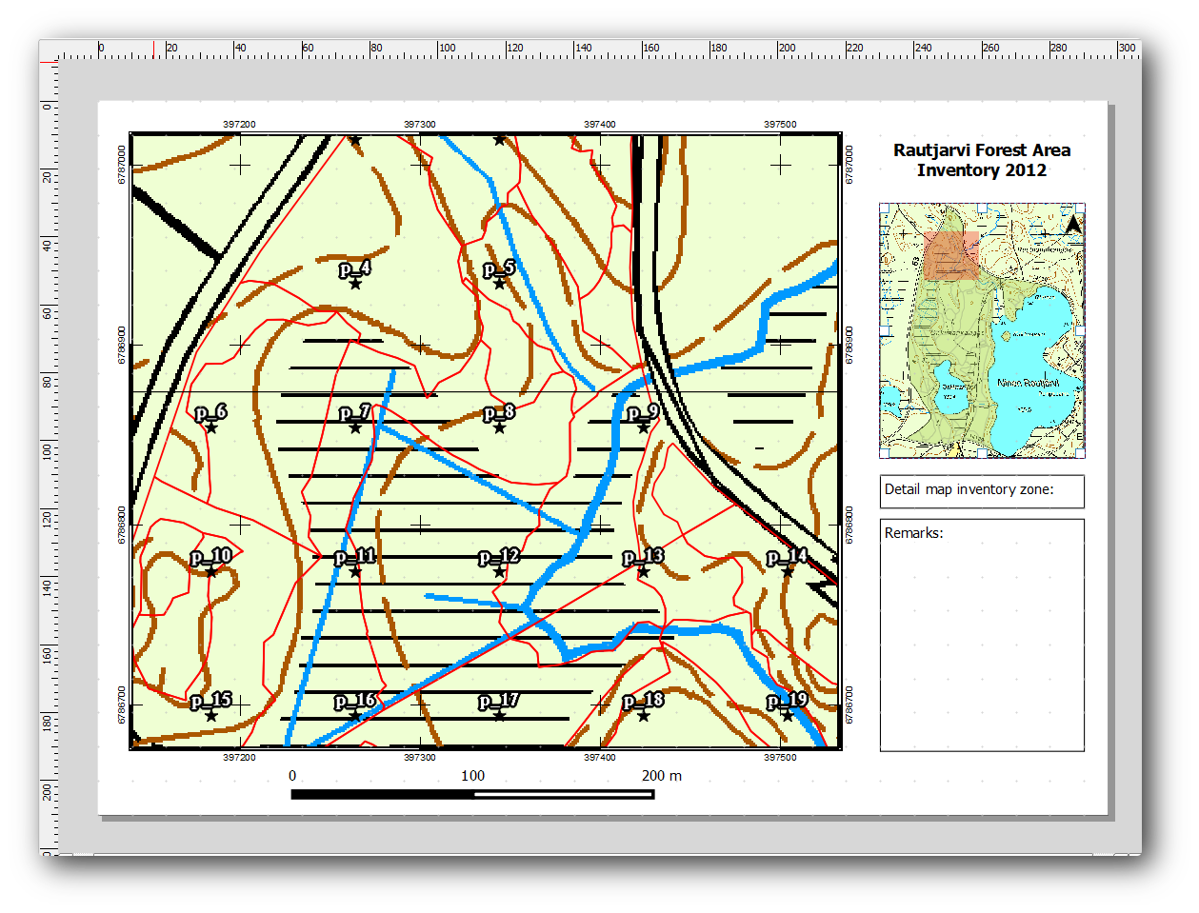Click the p_10 star marker

point(211,571)
